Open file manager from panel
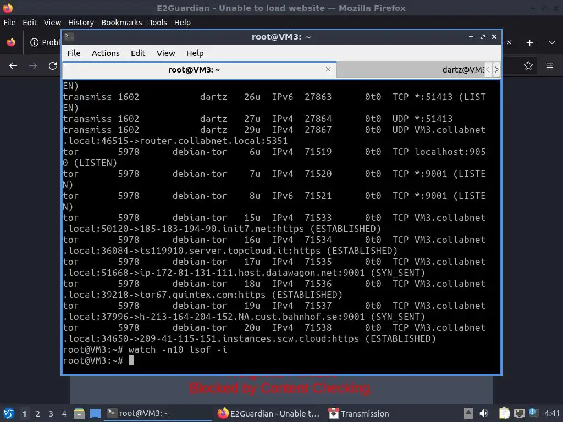Screen dimensions: 563x422 pos(79,413)
